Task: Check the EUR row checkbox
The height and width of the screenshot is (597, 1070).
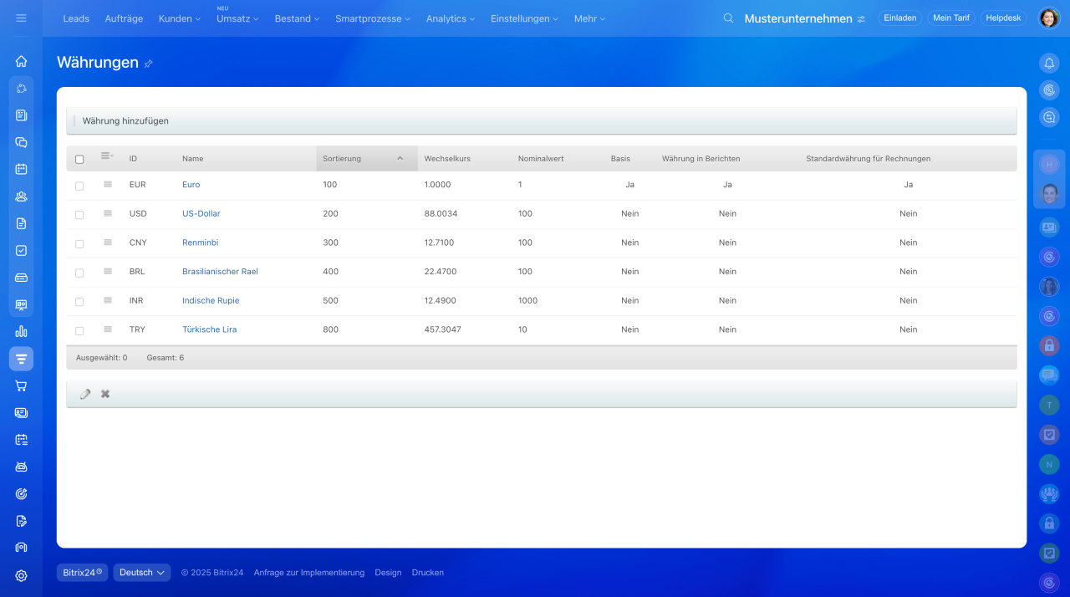Action: 79,186
